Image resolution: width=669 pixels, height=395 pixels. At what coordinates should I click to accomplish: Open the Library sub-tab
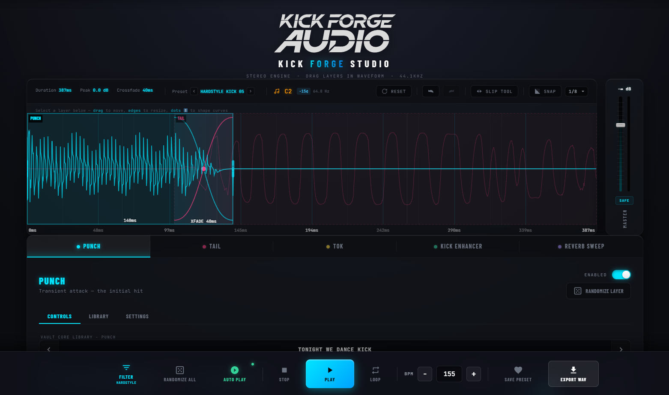click(x=99, y=317)
